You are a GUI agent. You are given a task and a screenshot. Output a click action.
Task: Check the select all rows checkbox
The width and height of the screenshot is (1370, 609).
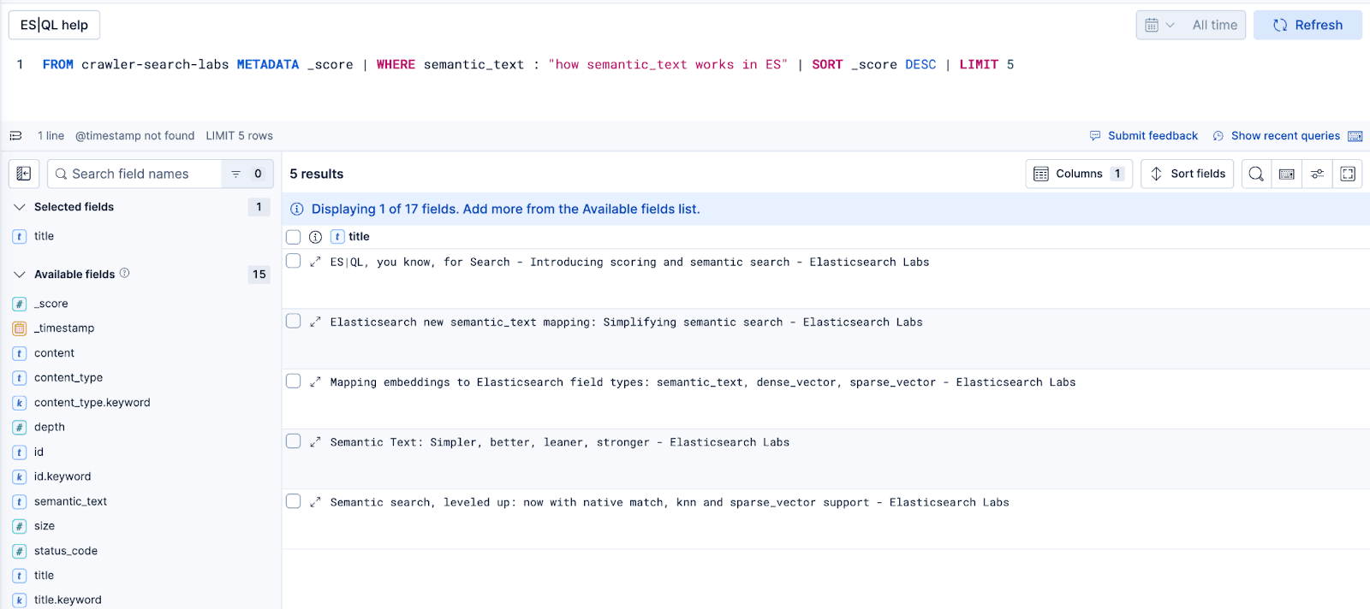click(x=294, y=237)
